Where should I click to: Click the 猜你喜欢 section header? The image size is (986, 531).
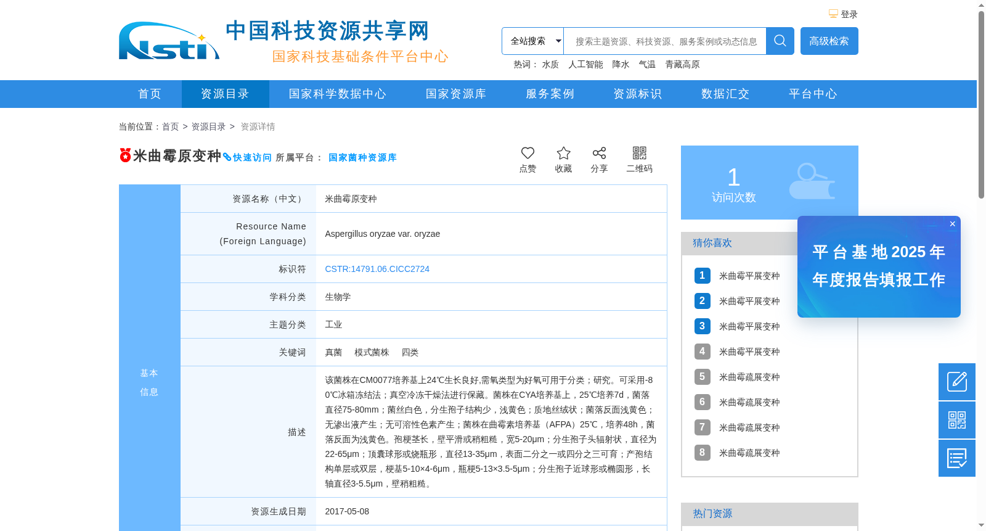pos(712,243)
